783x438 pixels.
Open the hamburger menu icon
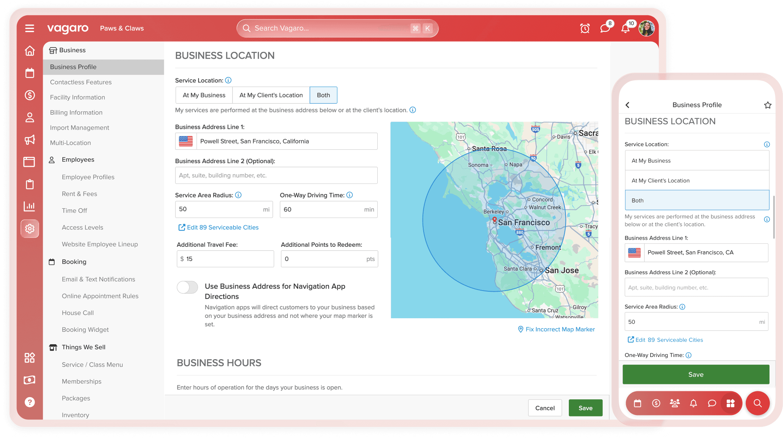[x=30, y=28]
